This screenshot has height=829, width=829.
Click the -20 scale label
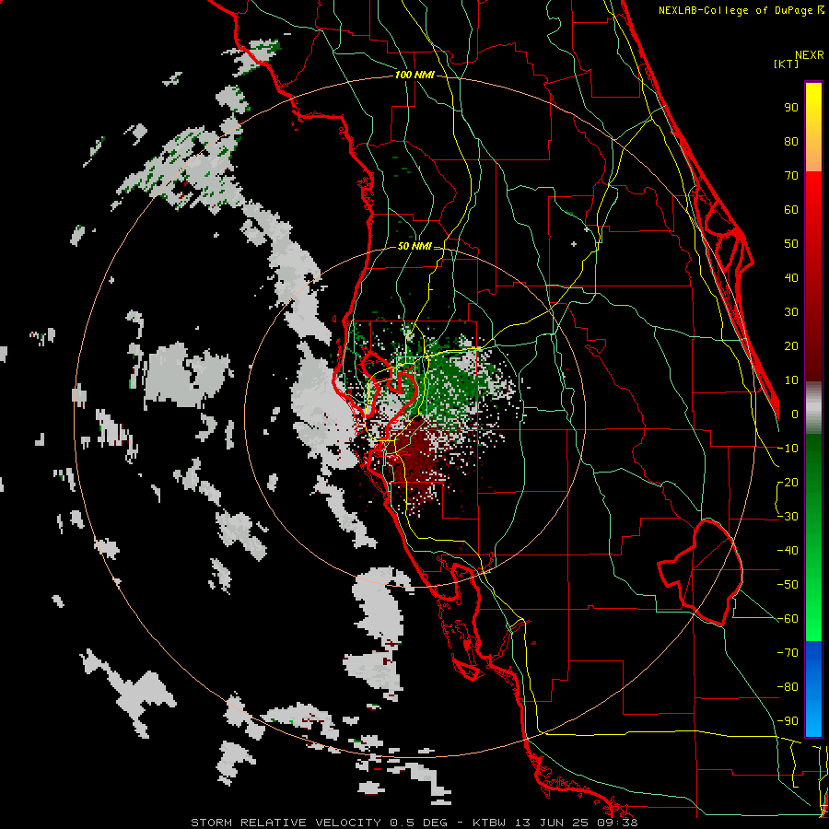click(788, 482)
